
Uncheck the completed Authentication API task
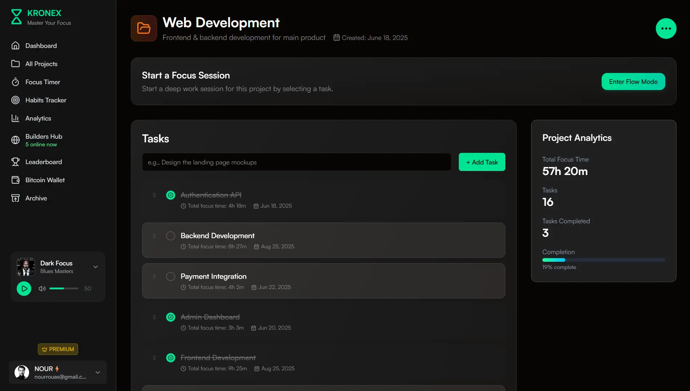point(171,195)
